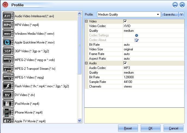Select MPEG-2 Transport Stream (*.ts) label

(x=35, y=69)
